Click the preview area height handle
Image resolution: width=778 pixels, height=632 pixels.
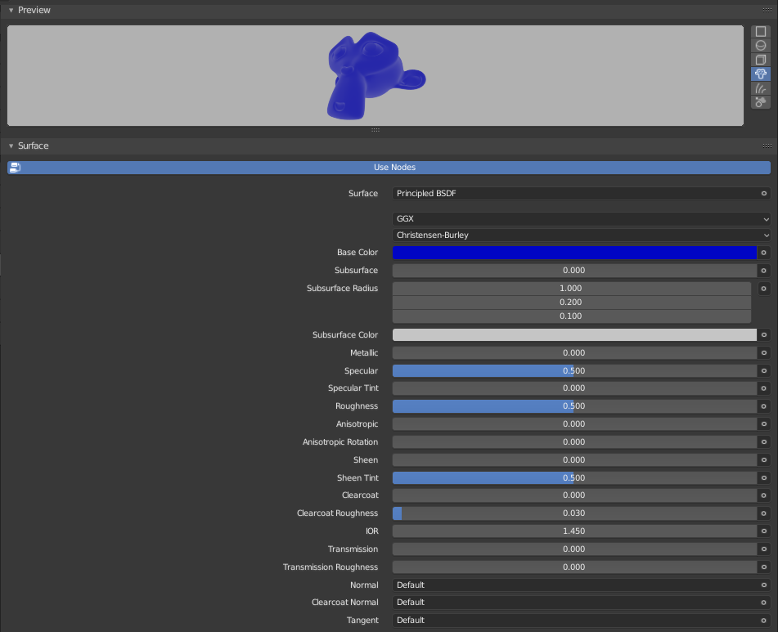coord(376,130)
